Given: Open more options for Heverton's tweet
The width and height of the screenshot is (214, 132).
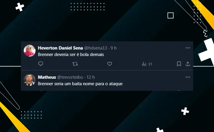Looking at the screenshot, I should tap(188, 48).
